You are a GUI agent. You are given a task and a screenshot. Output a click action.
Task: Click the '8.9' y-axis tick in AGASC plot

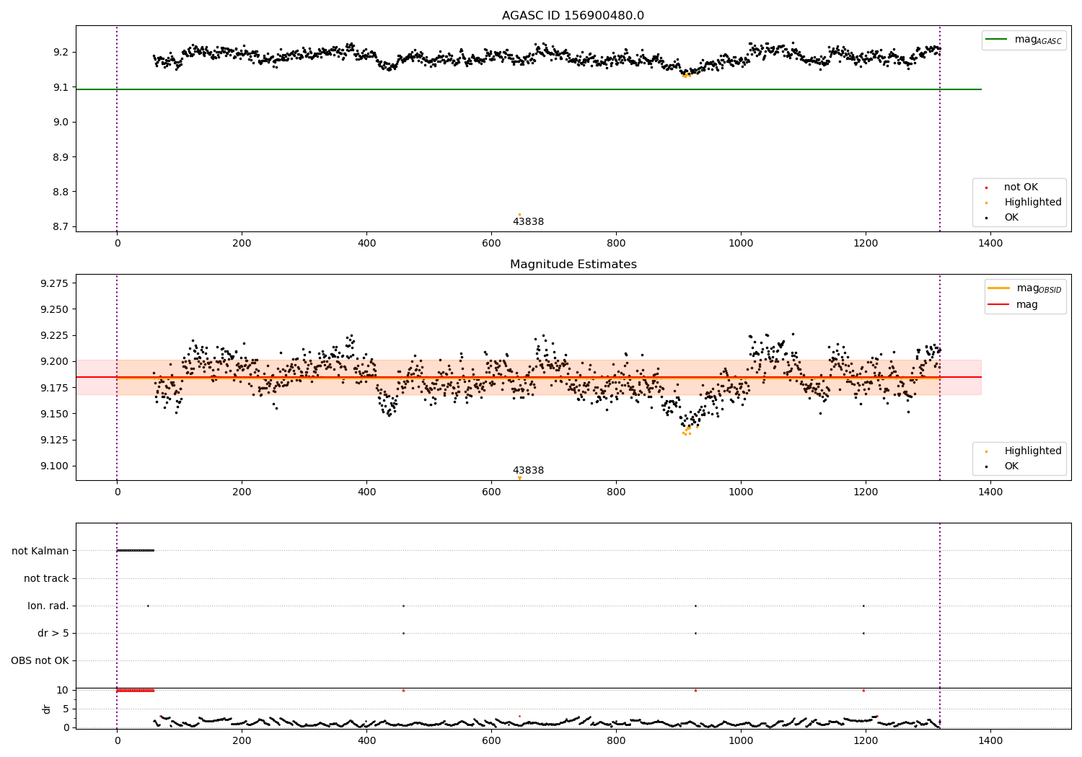point(61,157)
